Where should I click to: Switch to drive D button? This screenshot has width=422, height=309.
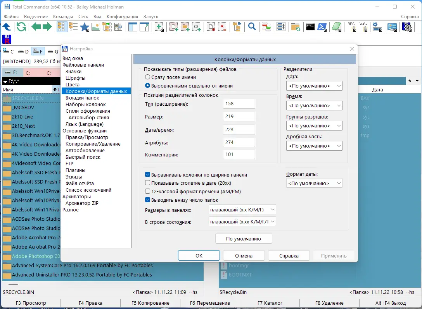pyautogui.click(x=23, y=51)
